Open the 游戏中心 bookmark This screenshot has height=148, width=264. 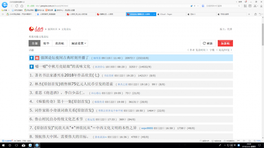tap(59, 10)
